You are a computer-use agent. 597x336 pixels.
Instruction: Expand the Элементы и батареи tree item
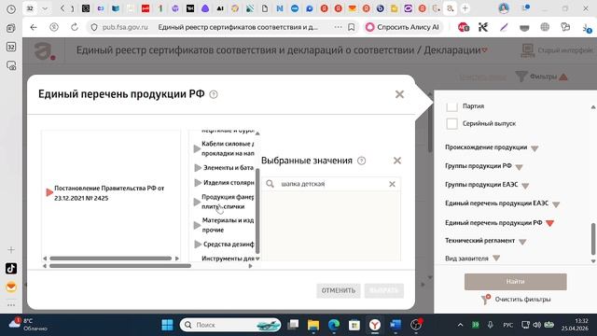(x=198, y=168)
